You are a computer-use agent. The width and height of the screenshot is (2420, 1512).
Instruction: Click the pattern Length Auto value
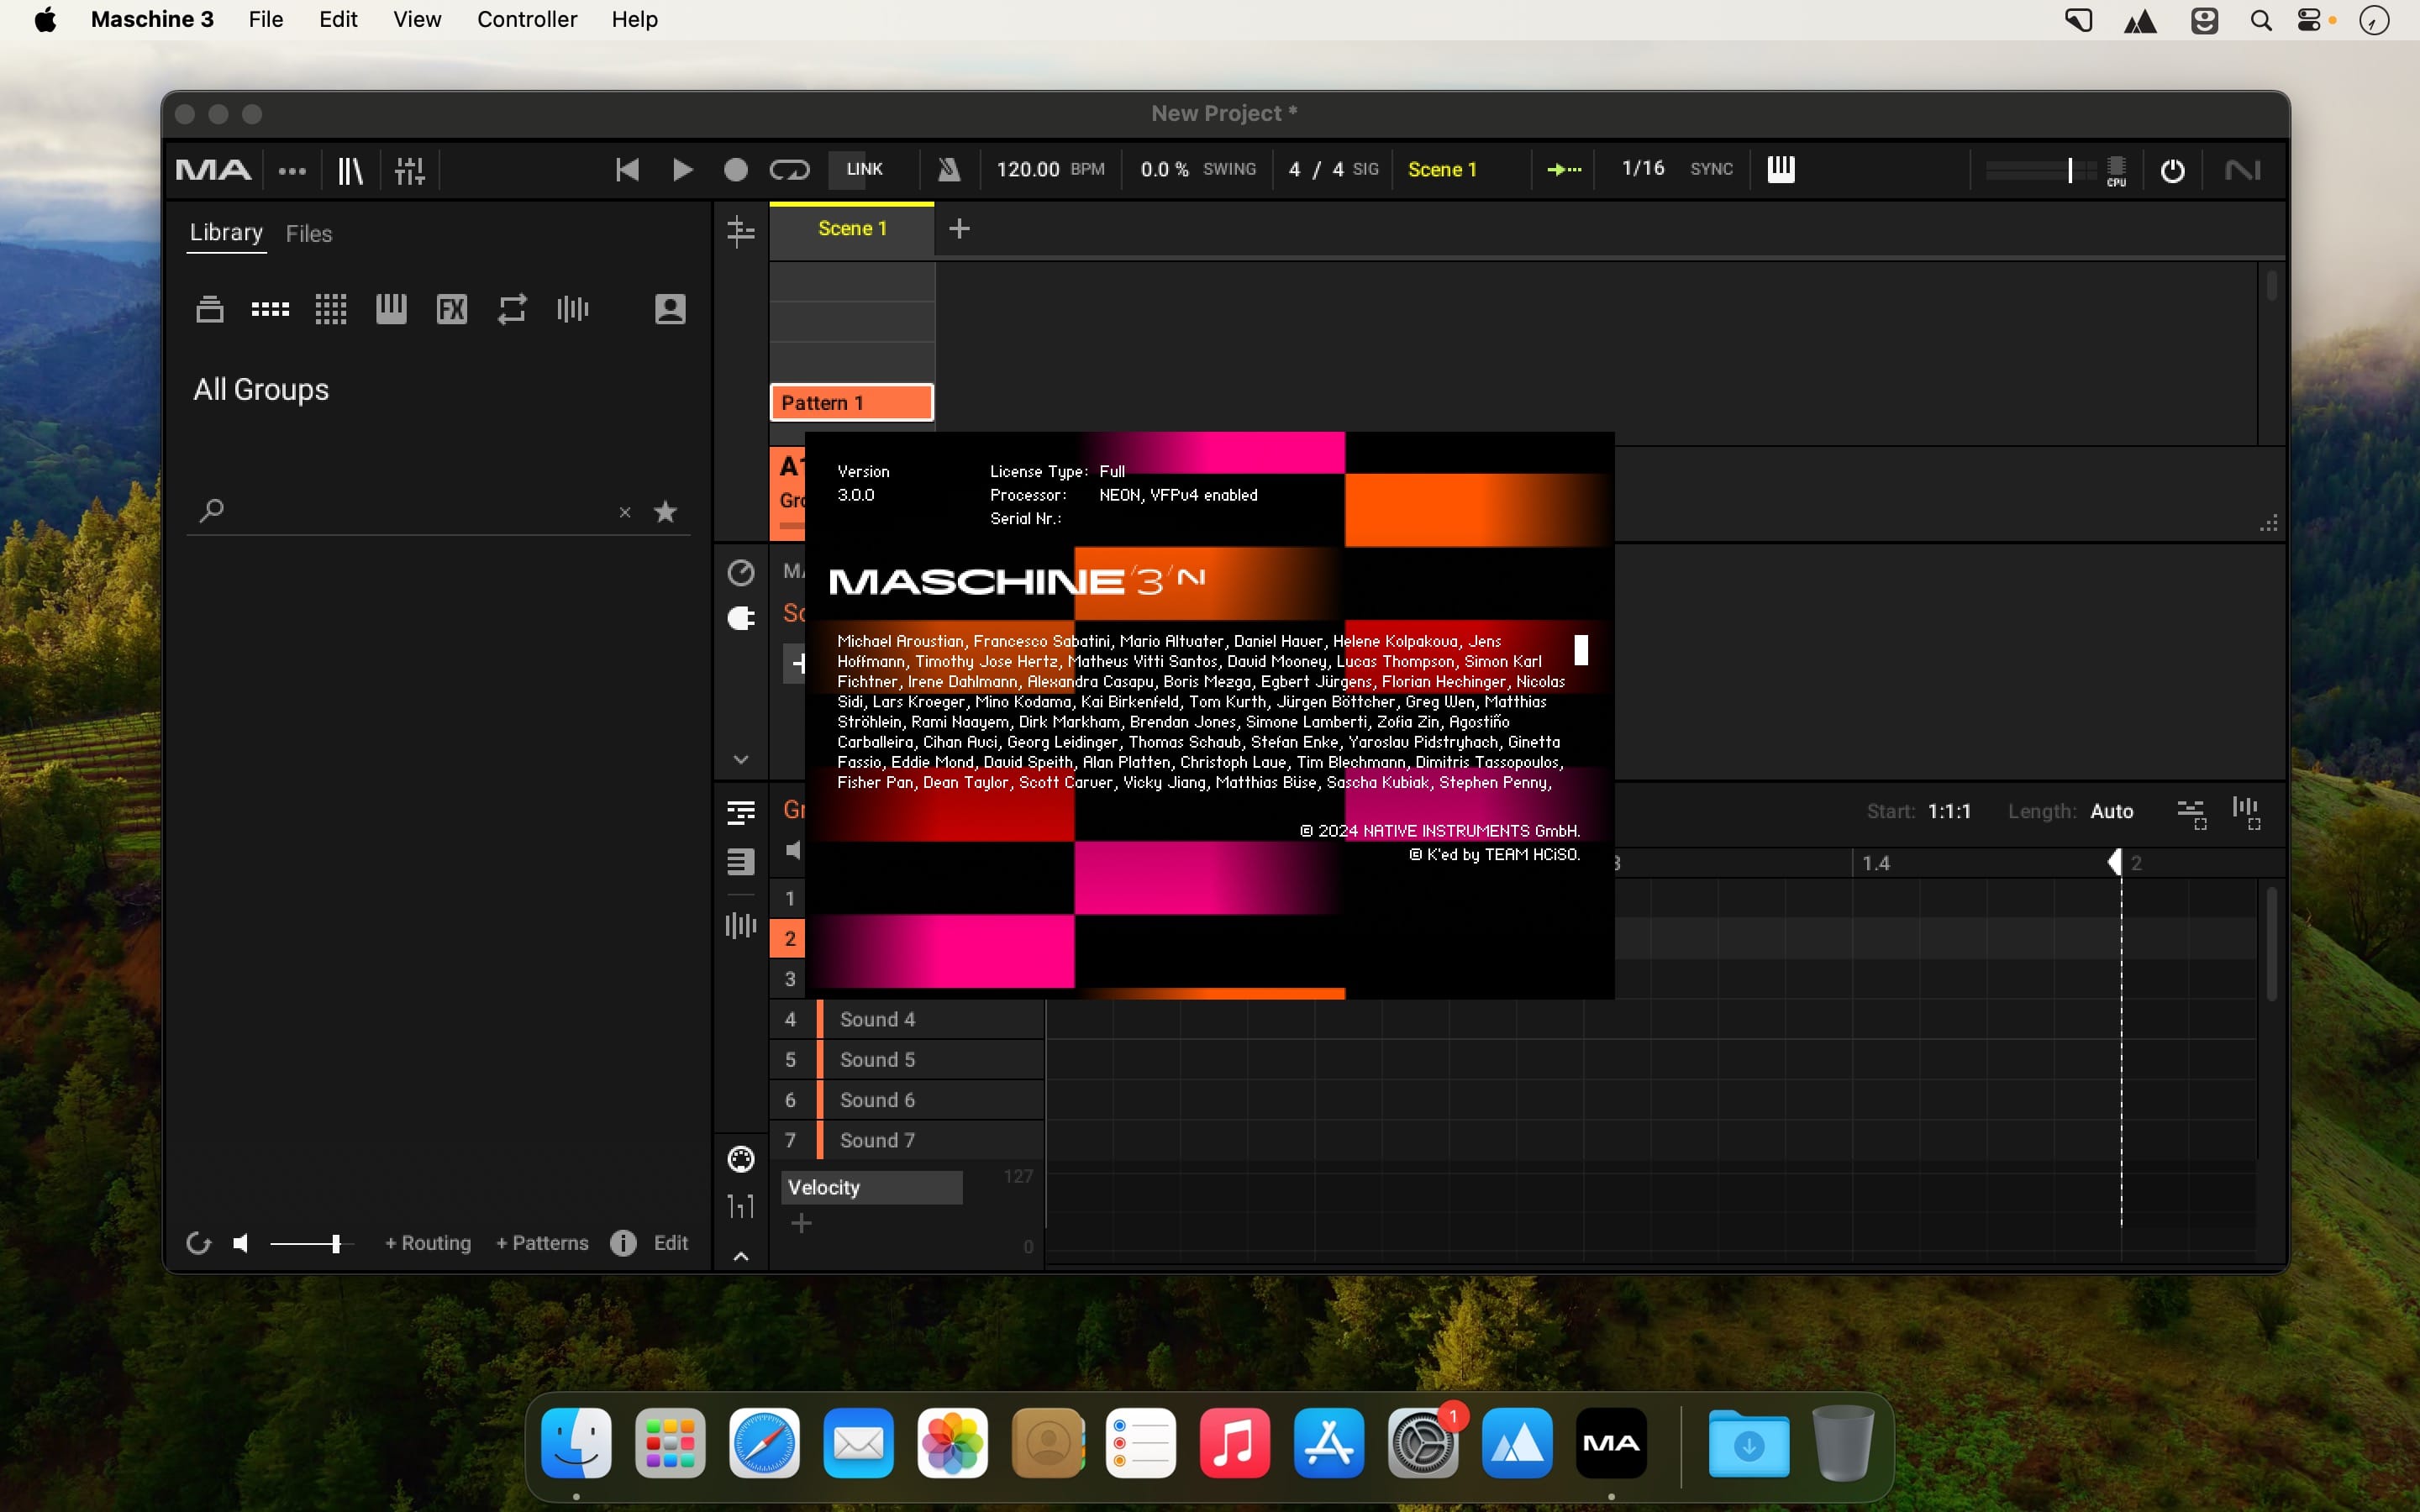(x=2111, y=811)
